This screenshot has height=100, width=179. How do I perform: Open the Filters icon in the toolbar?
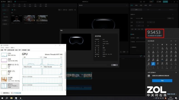click(35, 5)
